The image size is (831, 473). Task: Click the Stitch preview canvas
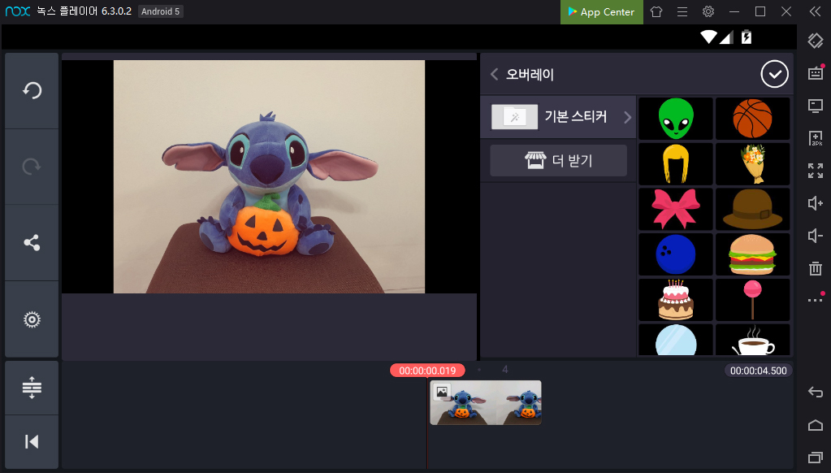tap(269, 176)
